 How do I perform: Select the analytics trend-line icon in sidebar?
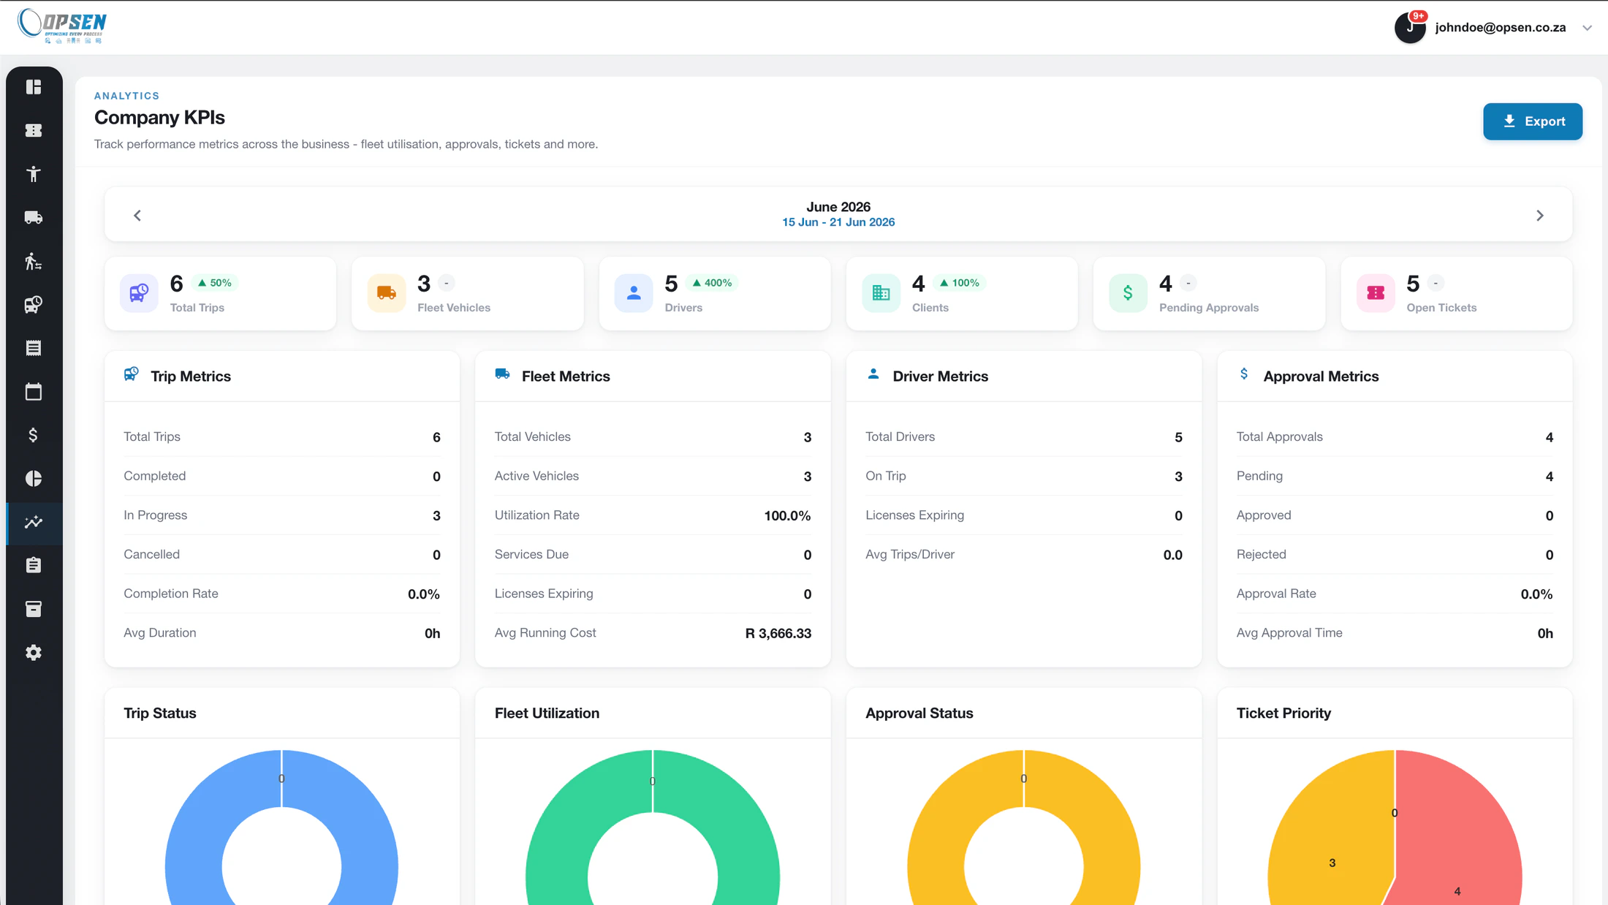(34, 522)
